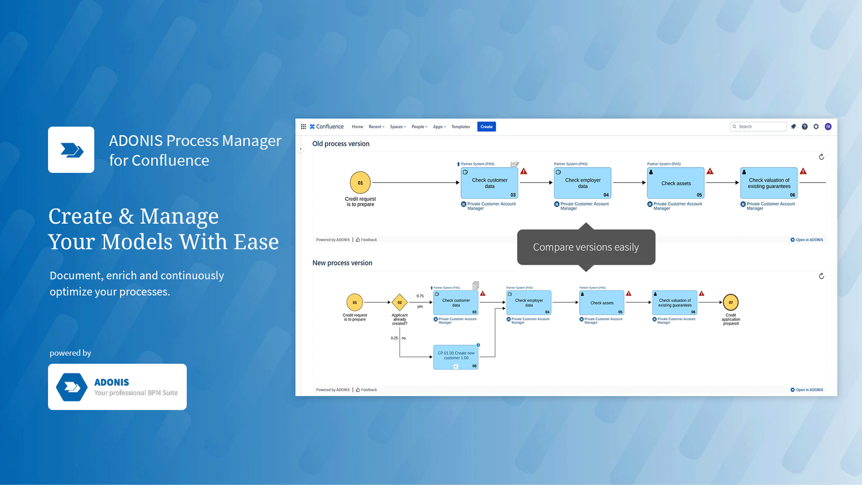Select old Check valuation of existing guarantees task
Screen dimensions: 862x485
(769, 183)
